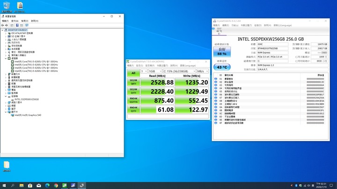Click Scan for hardware changes toolbar icon
This screenshot has width=337, height=189.
[27, 25]
